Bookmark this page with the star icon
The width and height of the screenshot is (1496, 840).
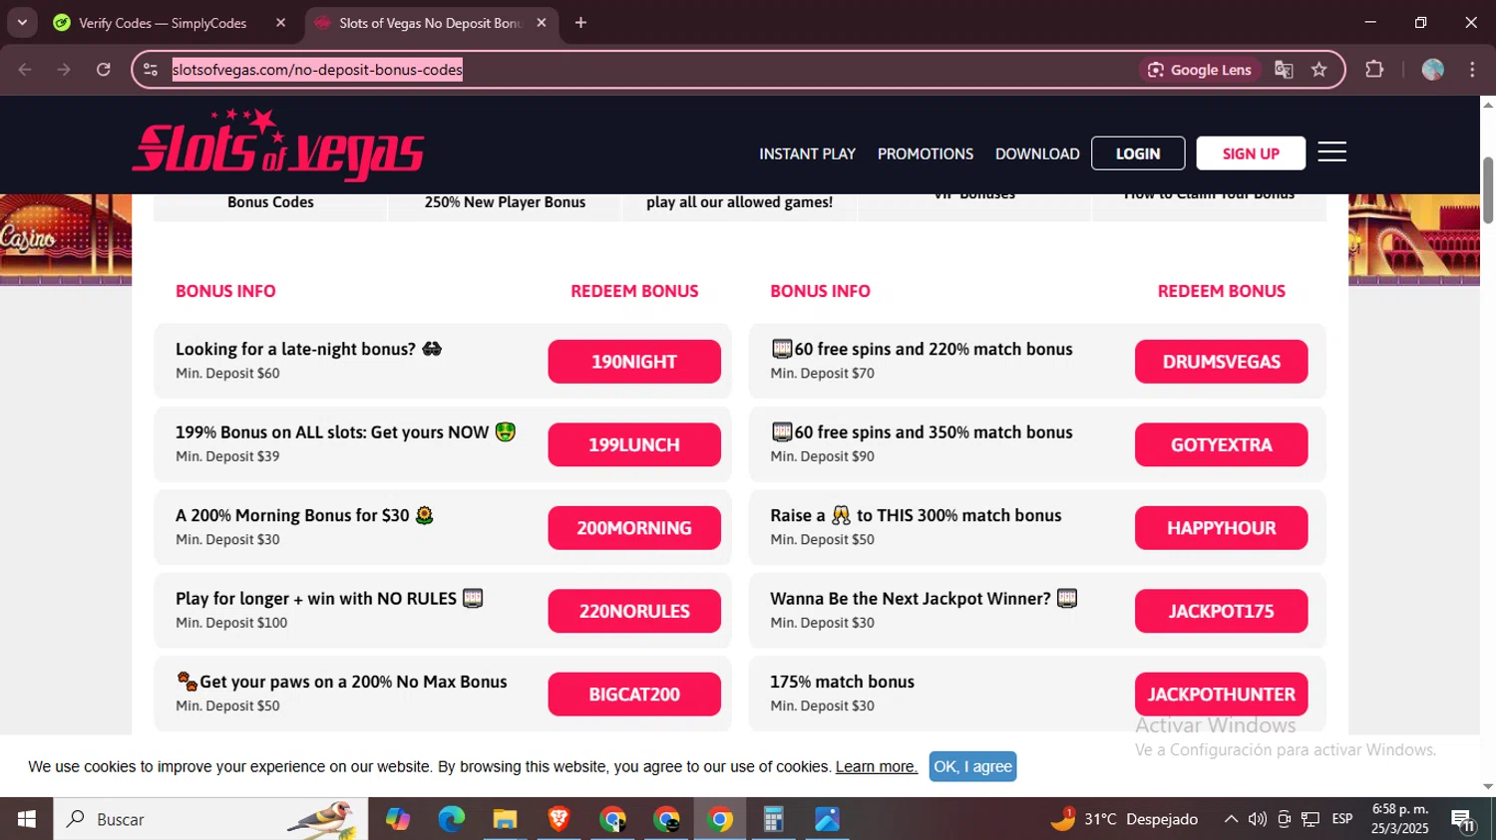click(x=1319, y=70)
